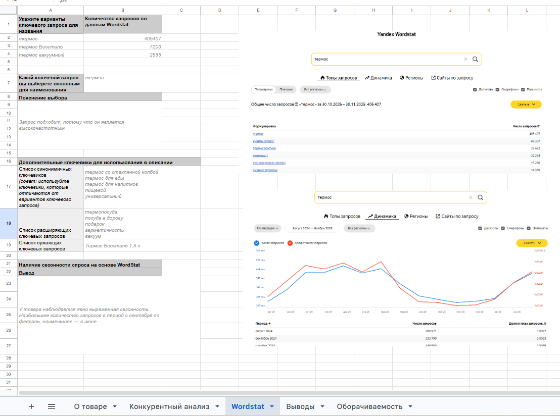Clear the search box in the Топы запросов view
Viewport: 560px width, 416px height.
tap(465, 59)
